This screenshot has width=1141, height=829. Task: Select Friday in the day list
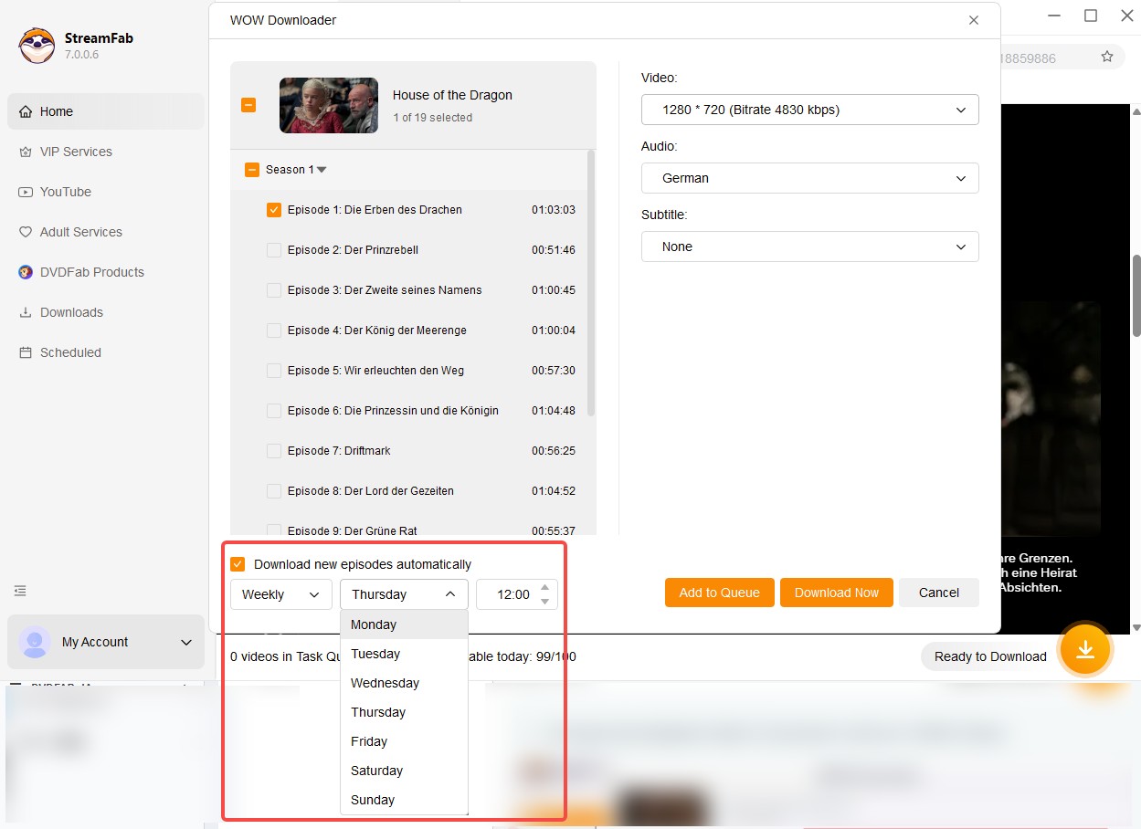[x=369, y=741]
